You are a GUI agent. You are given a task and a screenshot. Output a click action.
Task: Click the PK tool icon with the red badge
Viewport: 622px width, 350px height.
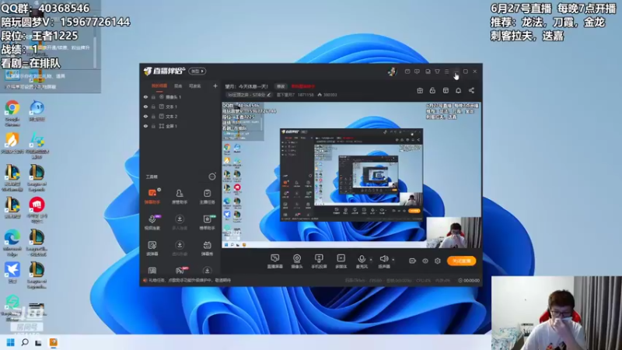[180, 270]
